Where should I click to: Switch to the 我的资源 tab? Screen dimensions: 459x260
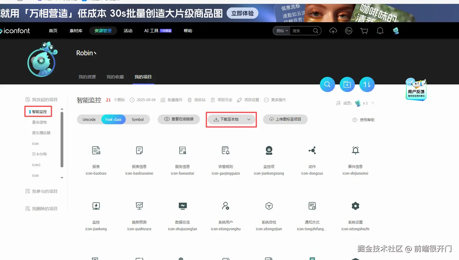click(x=87, y=77)
